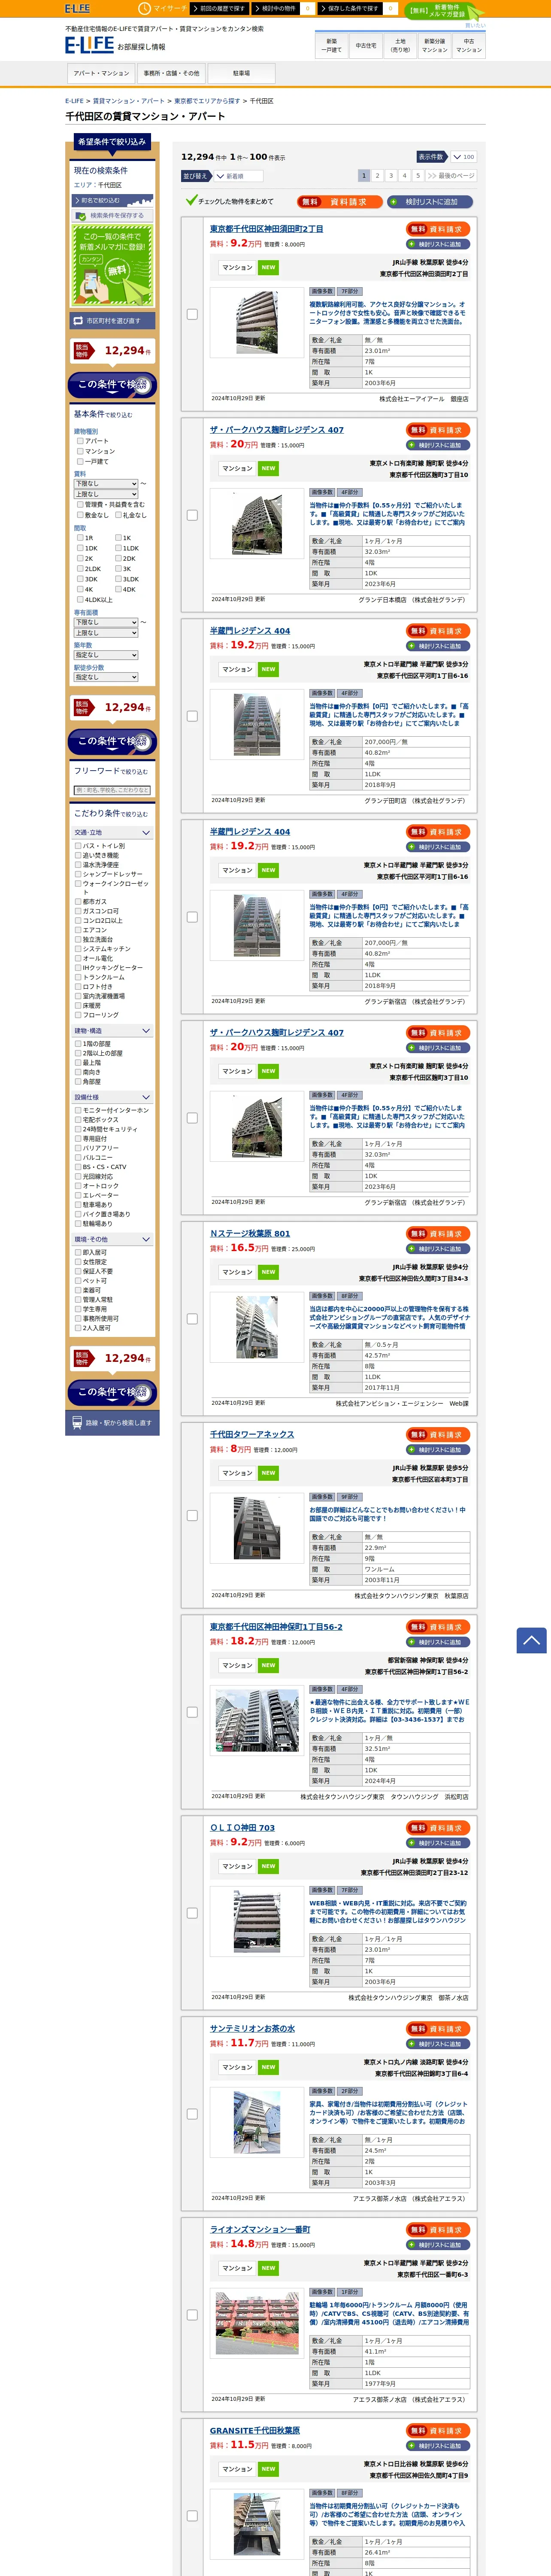This screenshot has height=2576, width=551.
Task: Open the 賃料 下限なし dropdown
Action: (106, 483)
